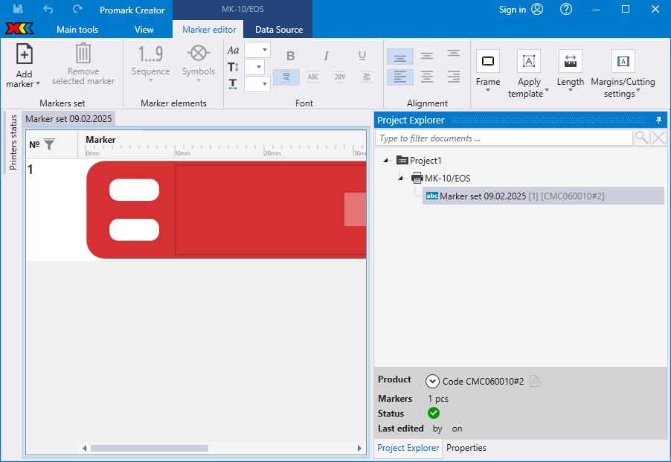The image size is (671, 462).
Task: Click the search magnifier icon
Action: point(641,138)
